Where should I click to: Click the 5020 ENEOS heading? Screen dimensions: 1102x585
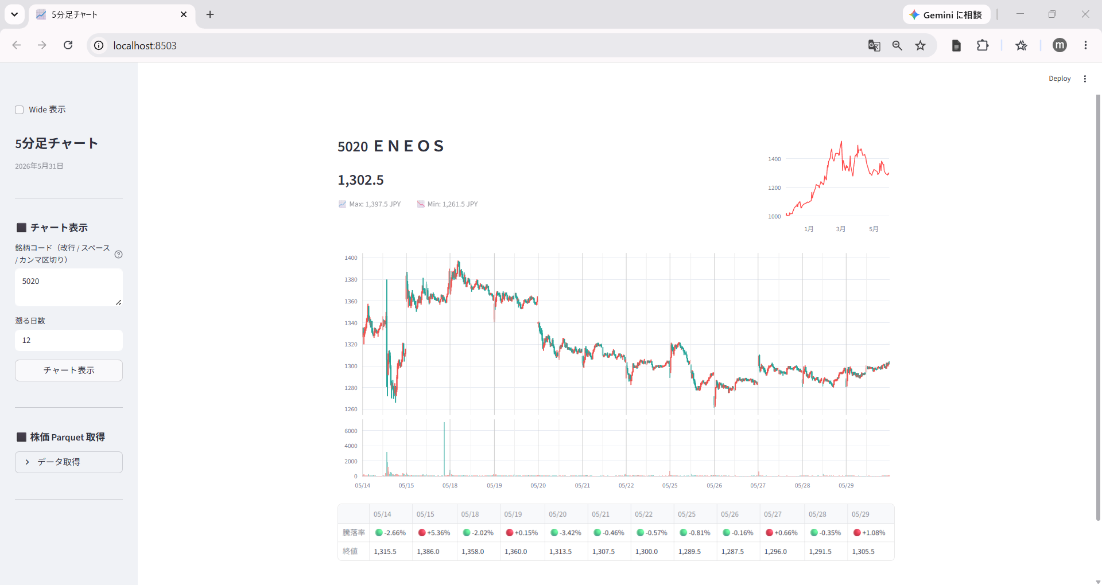(391, 146)
